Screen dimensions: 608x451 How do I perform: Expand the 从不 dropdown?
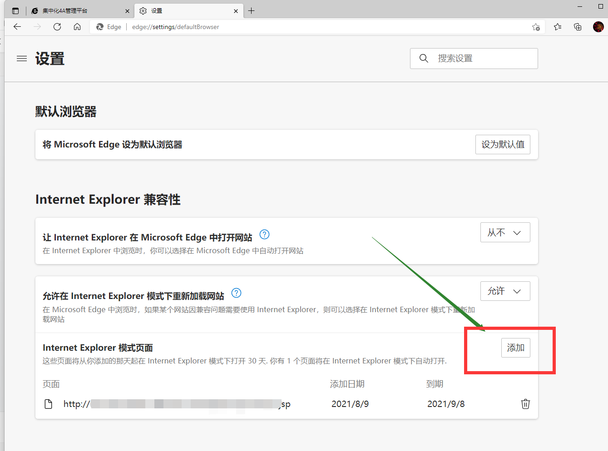(505, 232)
